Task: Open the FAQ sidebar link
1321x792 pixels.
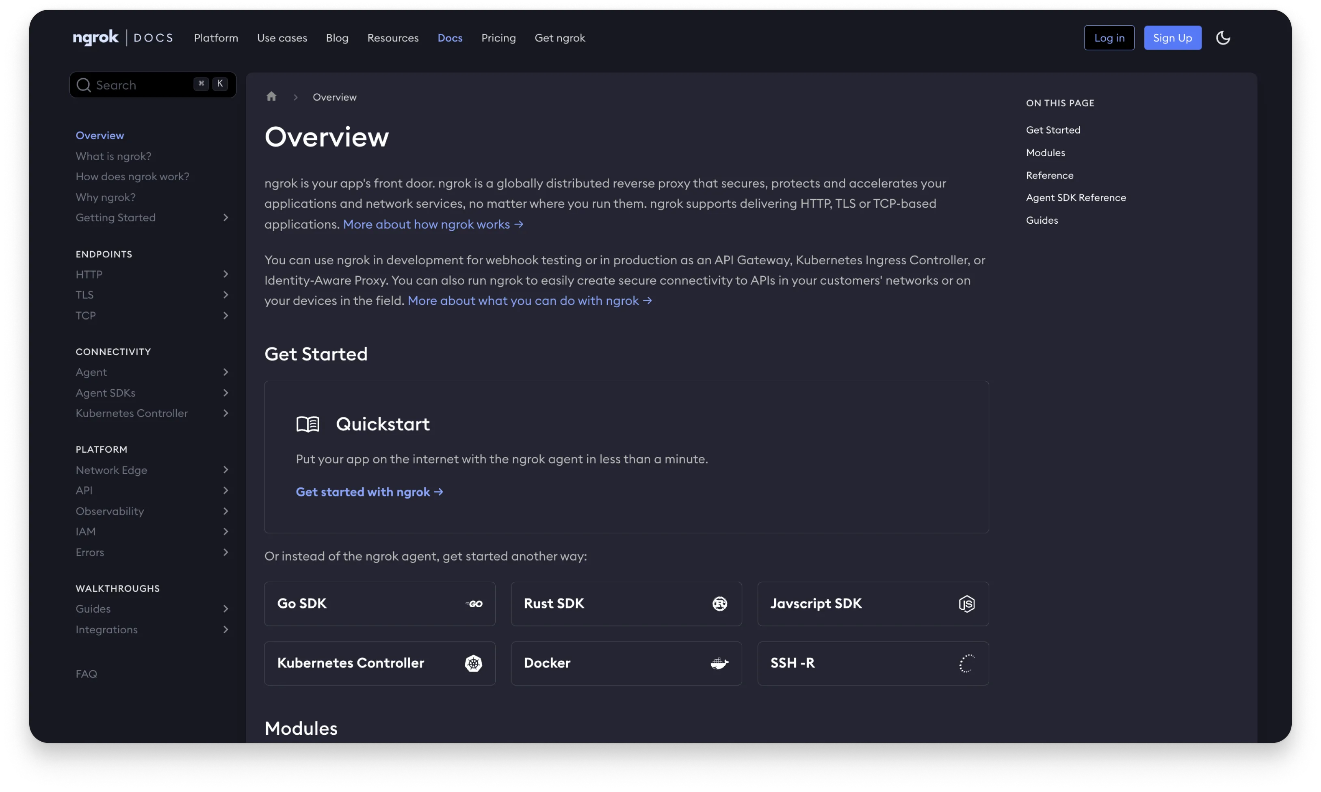Action: [x=87, y=674]
